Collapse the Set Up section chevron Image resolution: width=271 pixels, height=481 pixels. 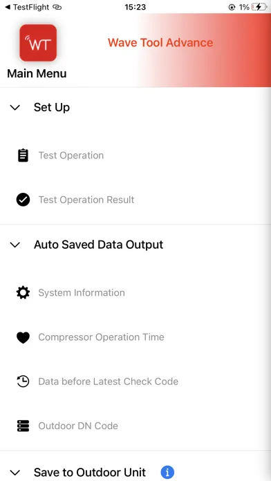(x=15, y=108)
